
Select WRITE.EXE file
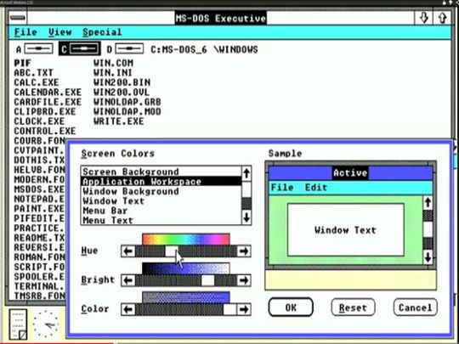click(118, 121)
